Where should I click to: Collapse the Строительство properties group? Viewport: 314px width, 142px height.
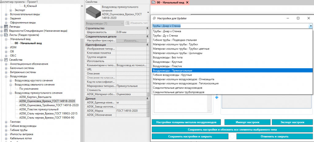[147, 28]
